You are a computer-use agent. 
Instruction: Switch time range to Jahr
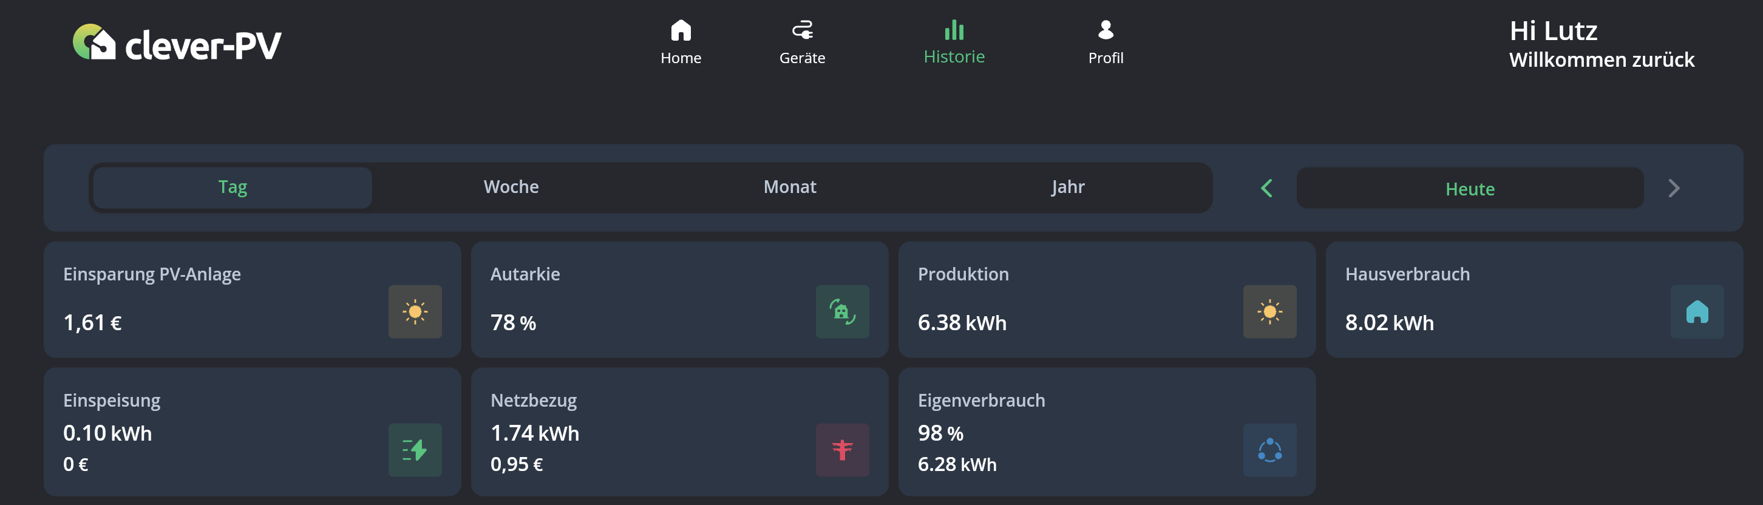point(1068,188)
